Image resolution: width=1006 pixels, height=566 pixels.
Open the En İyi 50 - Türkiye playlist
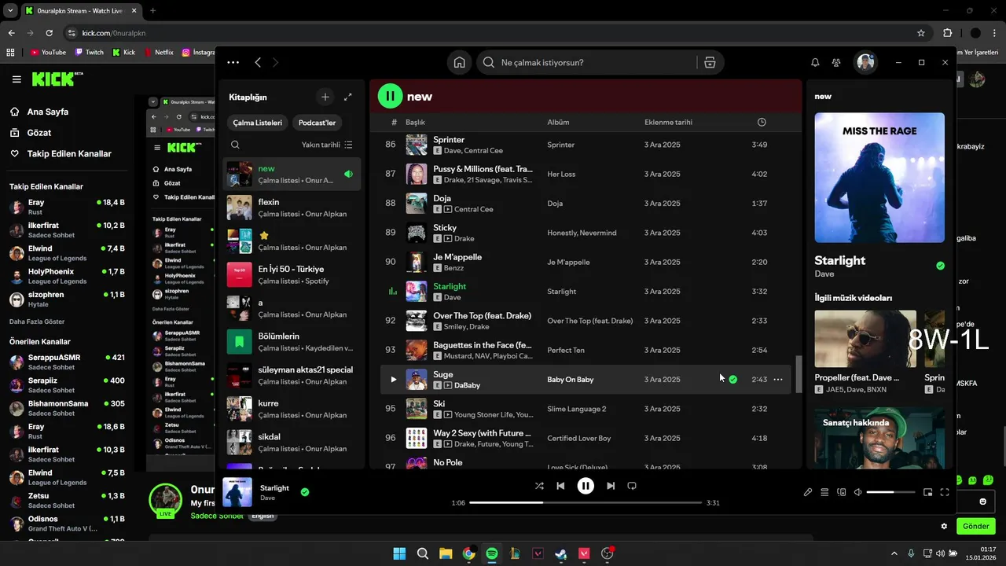coord(292,274)
